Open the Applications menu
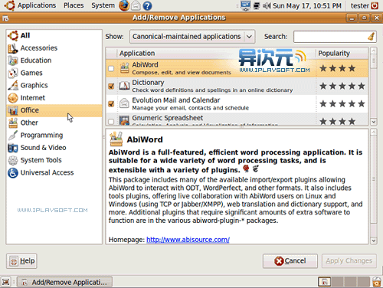 [x=37, y=5]
